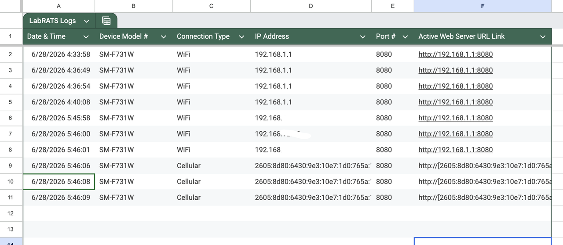Click cell with 6/28/2026 4:40:08
The height and width of the screenshot is (245, 563).
click(x=59, y=102)
